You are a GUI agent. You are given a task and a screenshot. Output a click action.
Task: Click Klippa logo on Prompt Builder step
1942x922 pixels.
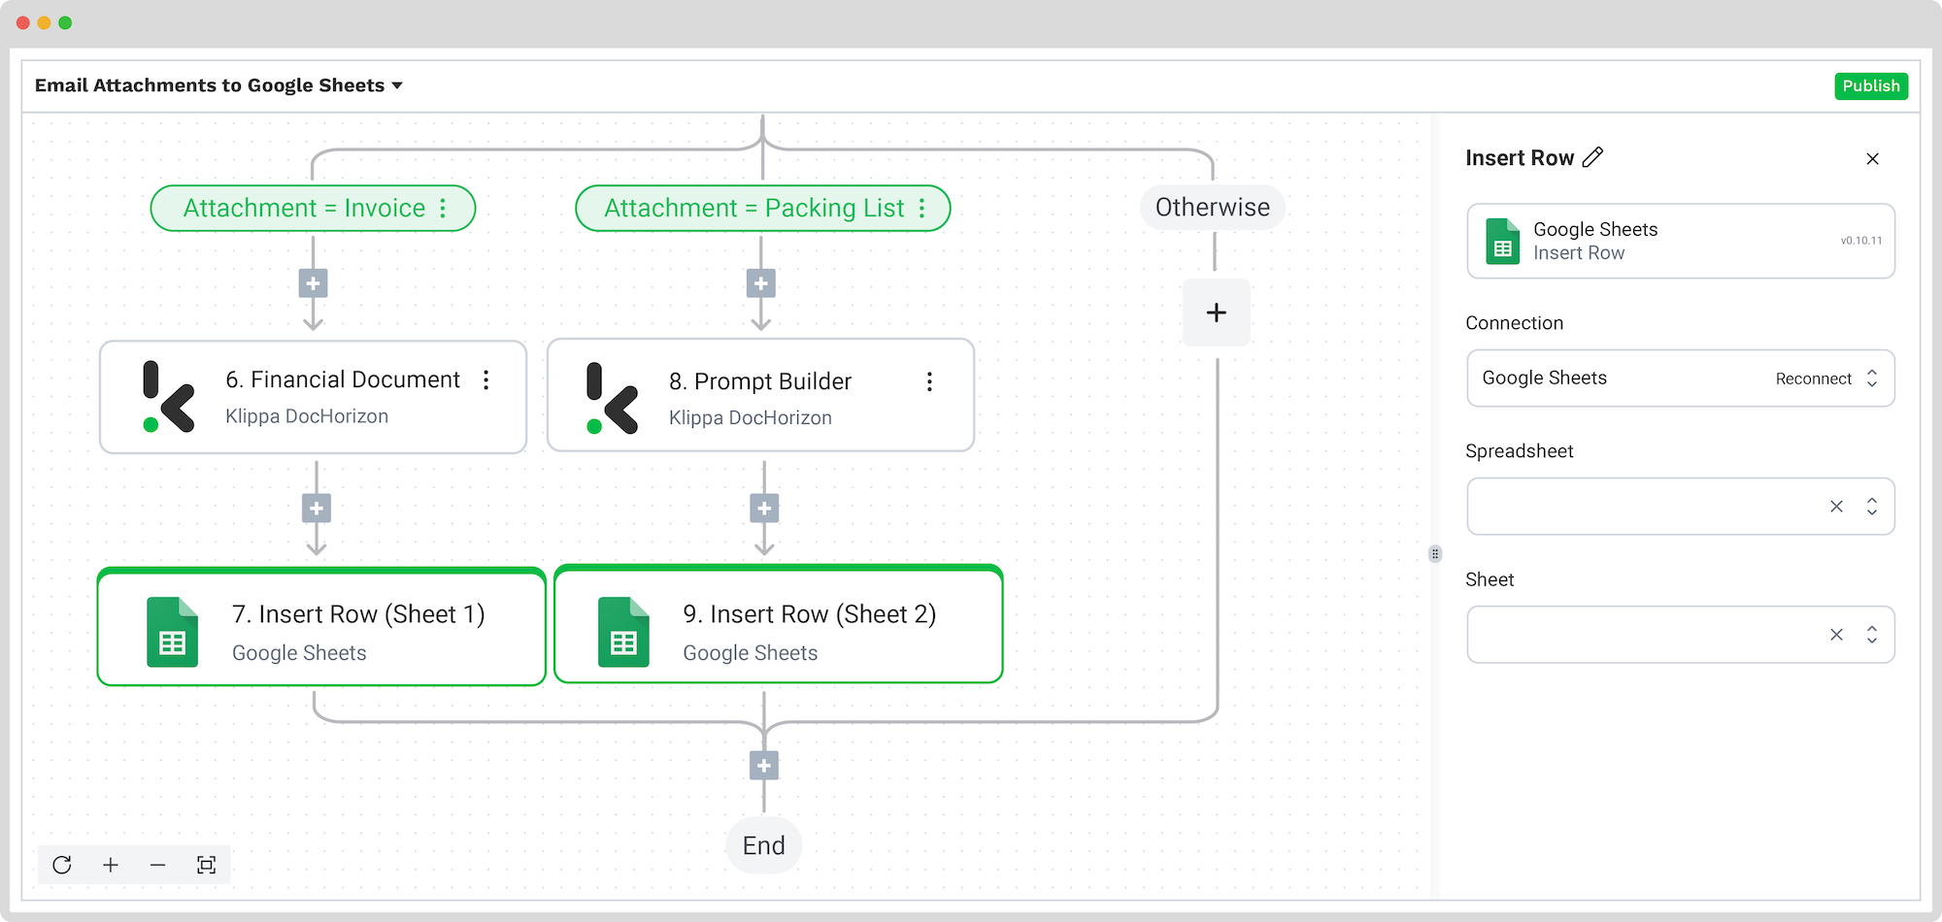[x=612, y=398]
